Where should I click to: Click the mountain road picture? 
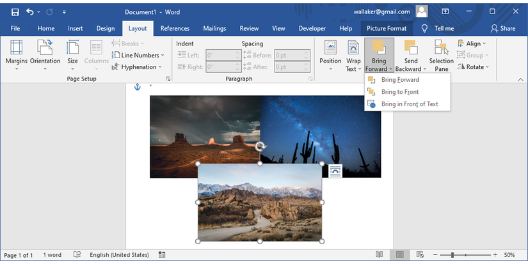[x=260, y=203]
